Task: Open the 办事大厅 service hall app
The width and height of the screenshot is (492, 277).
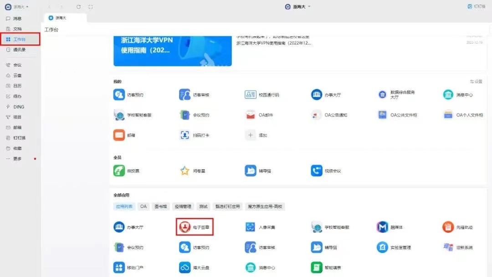Action: (130, 227)
